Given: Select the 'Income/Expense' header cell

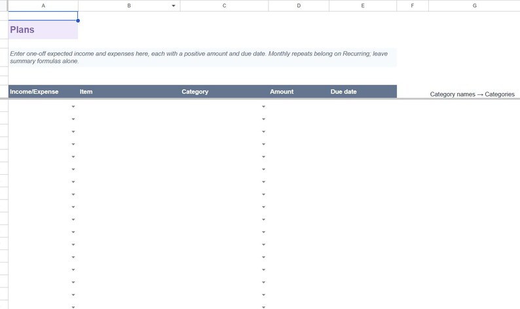Looking at the screenshot, I should point(43,92).
